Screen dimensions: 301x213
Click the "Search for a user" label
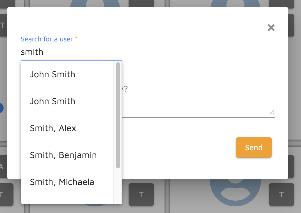click(x=47, y=39)
